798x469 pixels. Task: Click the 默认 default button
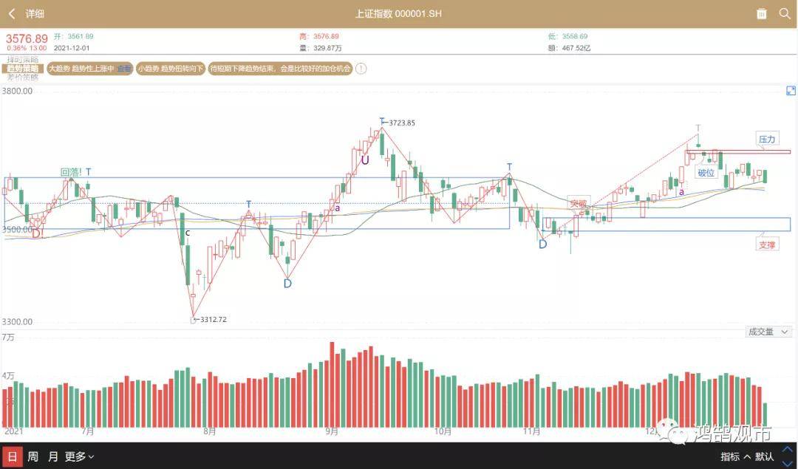765,456
